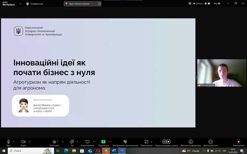Screen dimensions: 247x154
Task: Click the microphone icon in the system tray
Action: tap(208, 151)
